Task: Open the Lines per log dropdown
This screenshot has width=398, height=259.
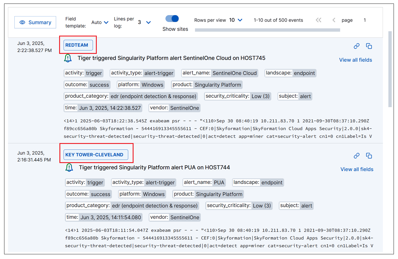Action: click(x=144, y=22)
